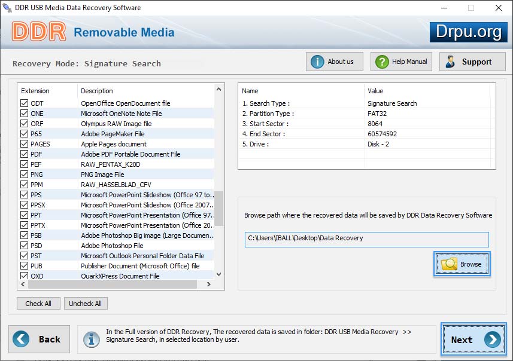Click the Drpu.org banner logo

[x=469, y=32]
